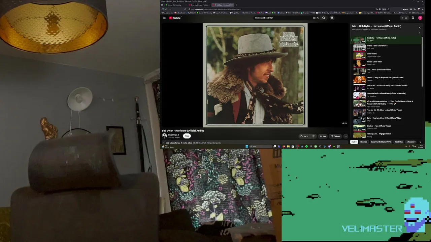Click the Luo create button
The image size is (431, 242).
pyautogui.click(x=404, y=18)
